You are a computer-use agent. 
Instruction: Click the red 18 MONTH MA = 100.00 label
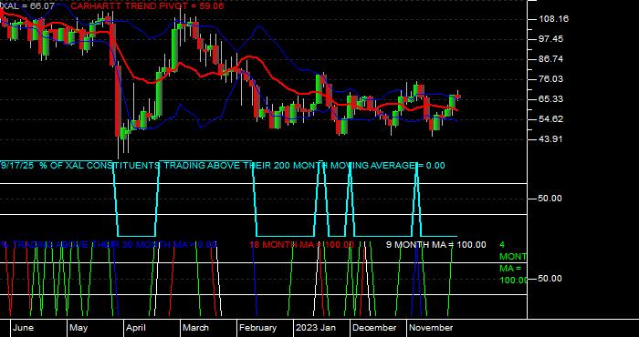[x=301, y=245]
